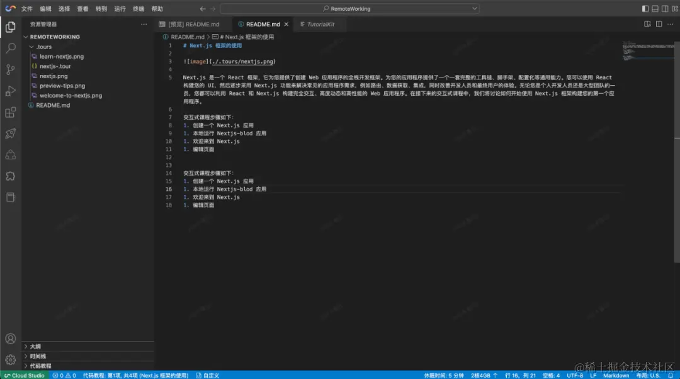The height and width of the screenshot is (379, 680).
Task: Click README.md in the breadcrumb
Action: 188,37
